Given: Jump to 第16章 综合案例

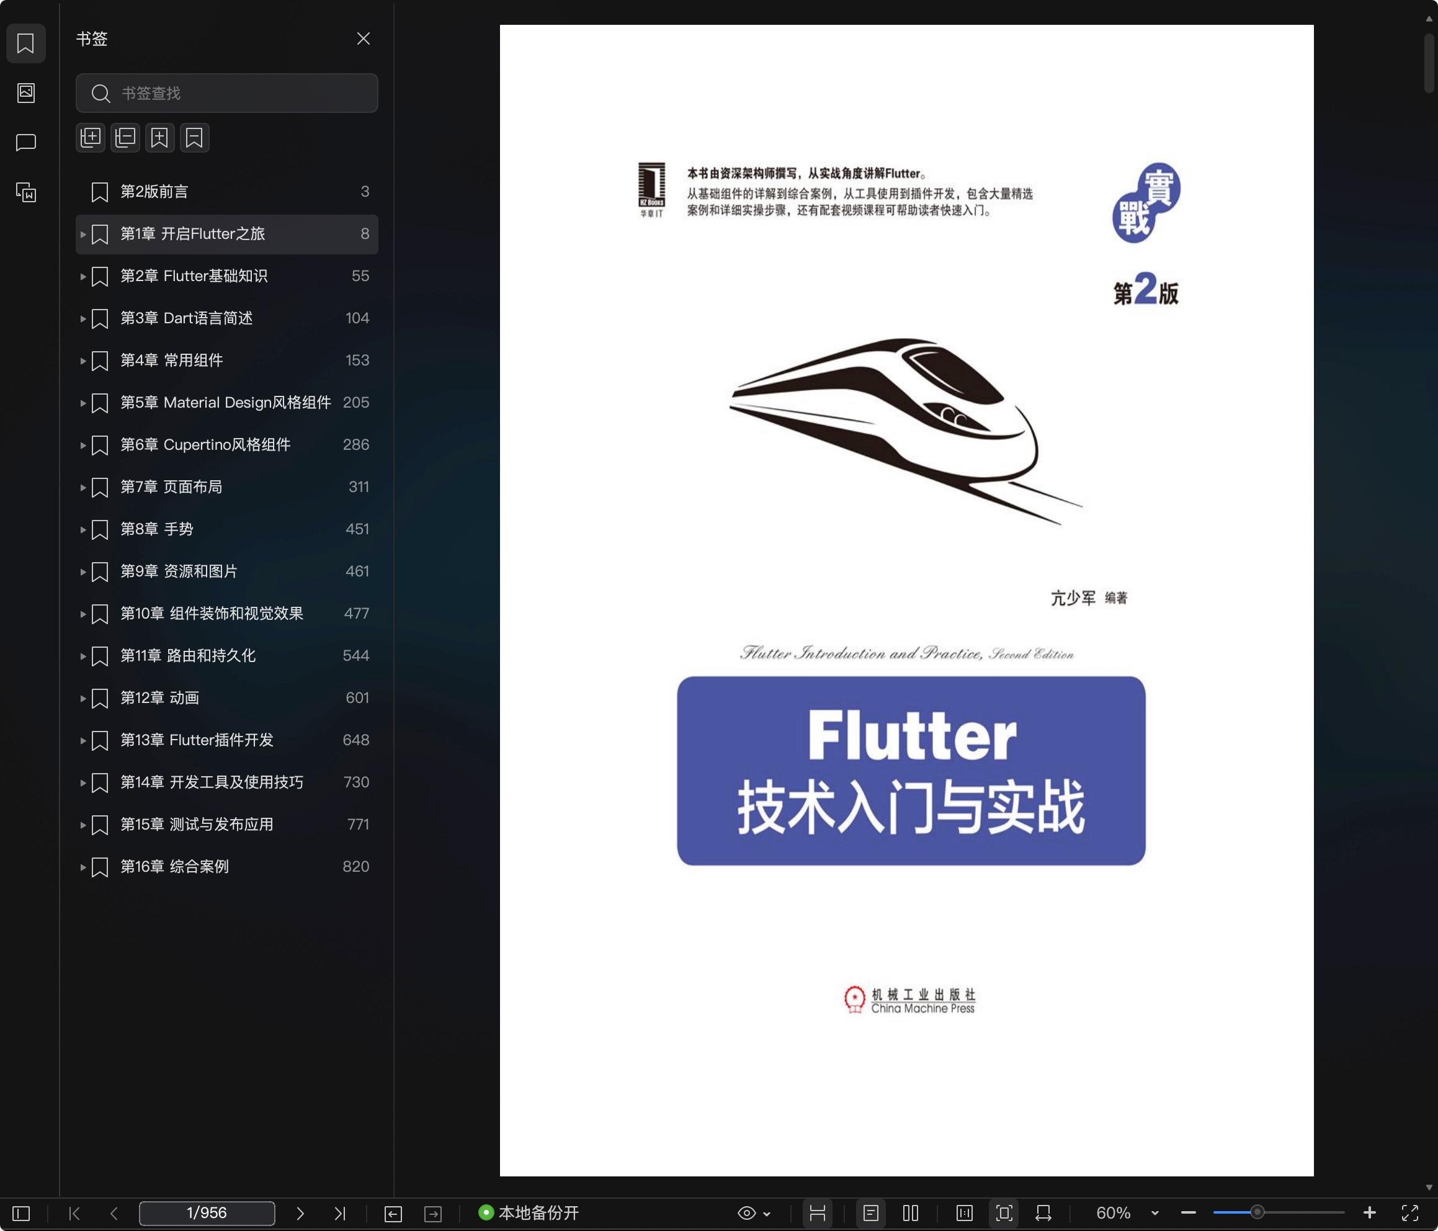Looking at the screenshot, I should pyautogui.click(x=227, y=867).
